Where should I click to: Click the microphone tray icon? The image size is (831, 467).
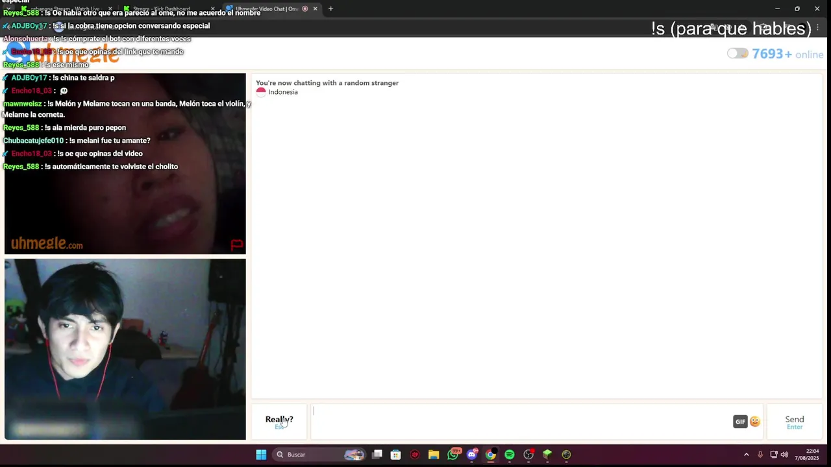[760, 455]
